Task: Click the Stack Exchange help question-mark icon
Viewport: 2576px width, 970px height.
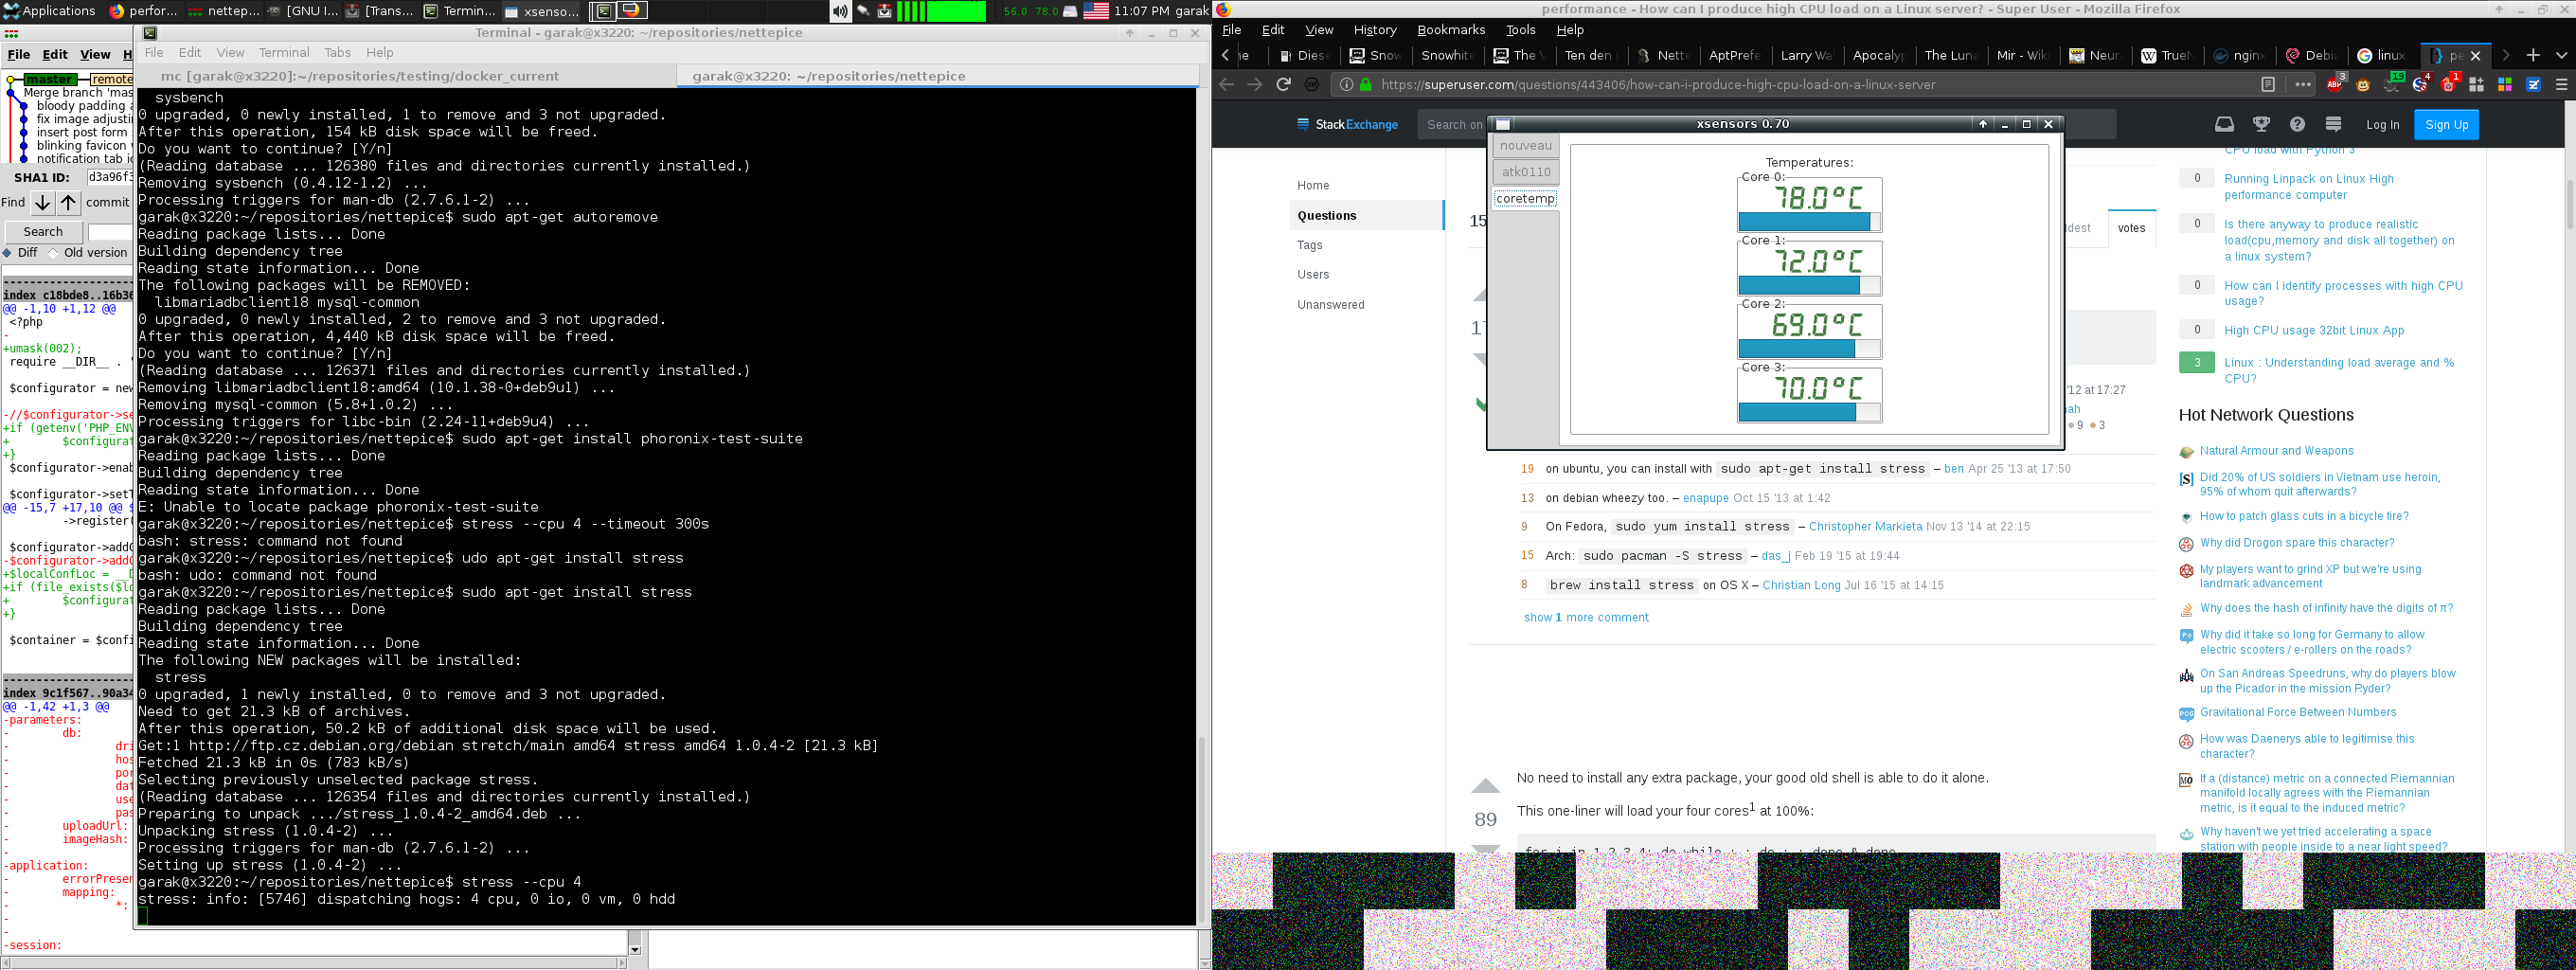Action: pyautogui.click(x=2297, y=124)
